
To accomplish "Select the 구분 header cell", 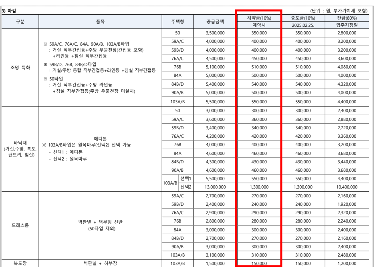I will (x=20, y=22).
